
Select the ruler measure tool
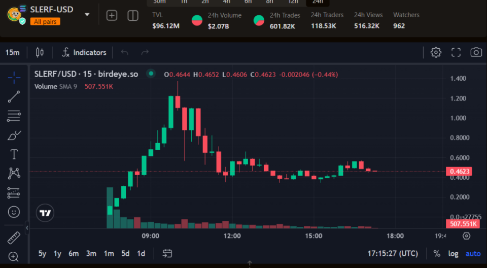[x=14, y=238]
